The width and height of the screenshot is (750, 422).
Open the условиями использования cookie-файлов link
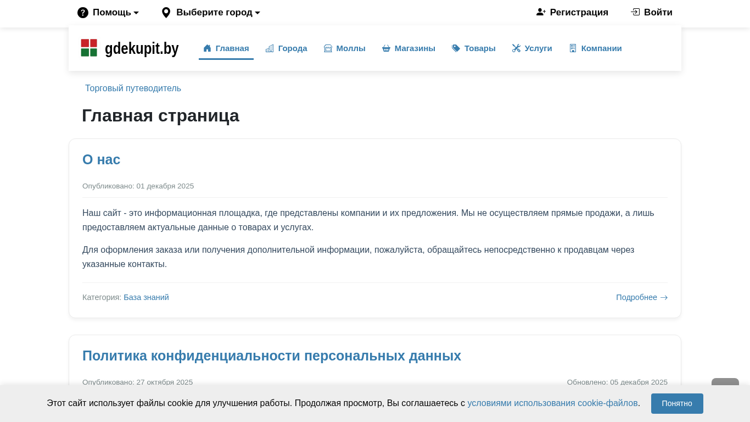[x=552, y=403]
